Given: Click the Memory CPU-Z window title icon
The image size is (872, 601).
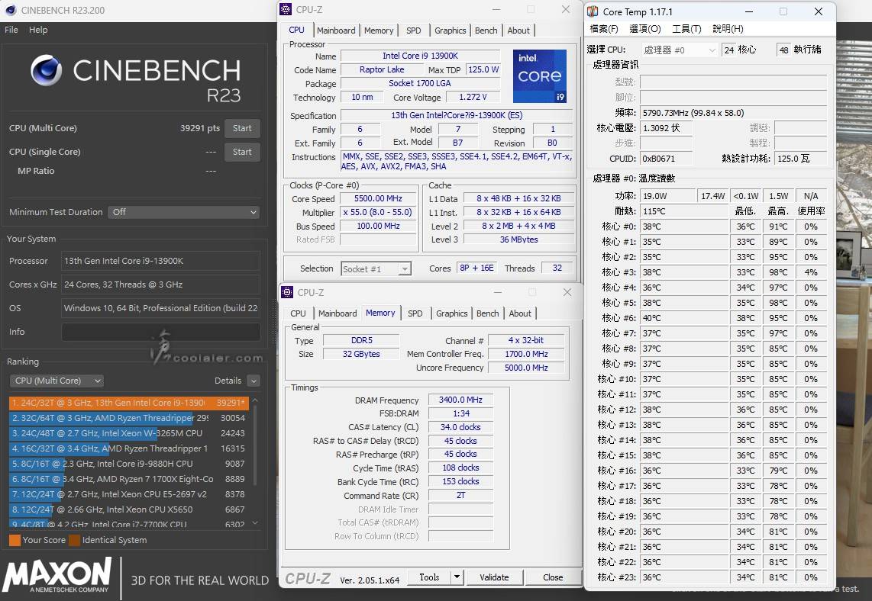Looking at the screenshot, I should 287,293.
